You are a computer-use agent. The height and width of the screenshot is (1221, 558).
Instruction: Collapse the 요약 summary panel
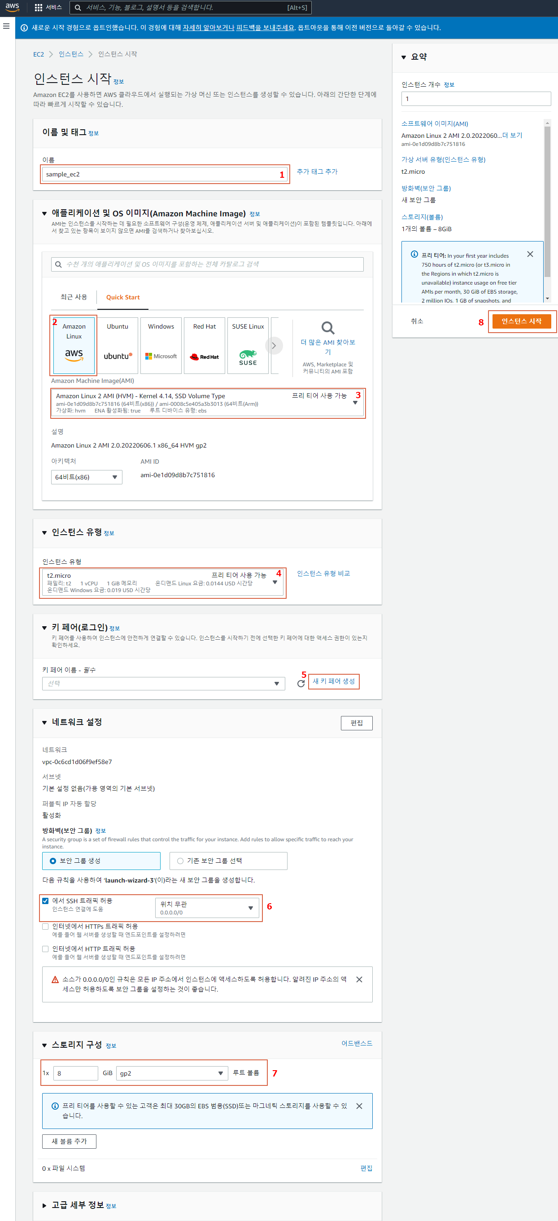coord(404,57)
